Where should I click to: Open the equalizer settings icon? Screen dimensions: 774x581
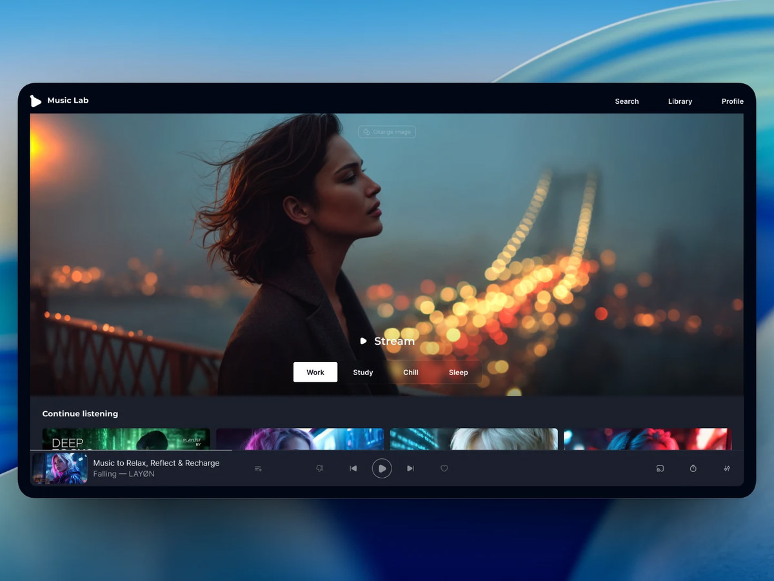click(x=727, y=469)
